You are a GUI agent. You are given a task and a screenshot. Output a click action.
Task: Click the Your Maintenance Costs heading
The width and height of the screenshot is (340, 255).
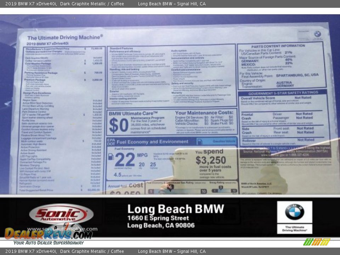pos(204,113)
